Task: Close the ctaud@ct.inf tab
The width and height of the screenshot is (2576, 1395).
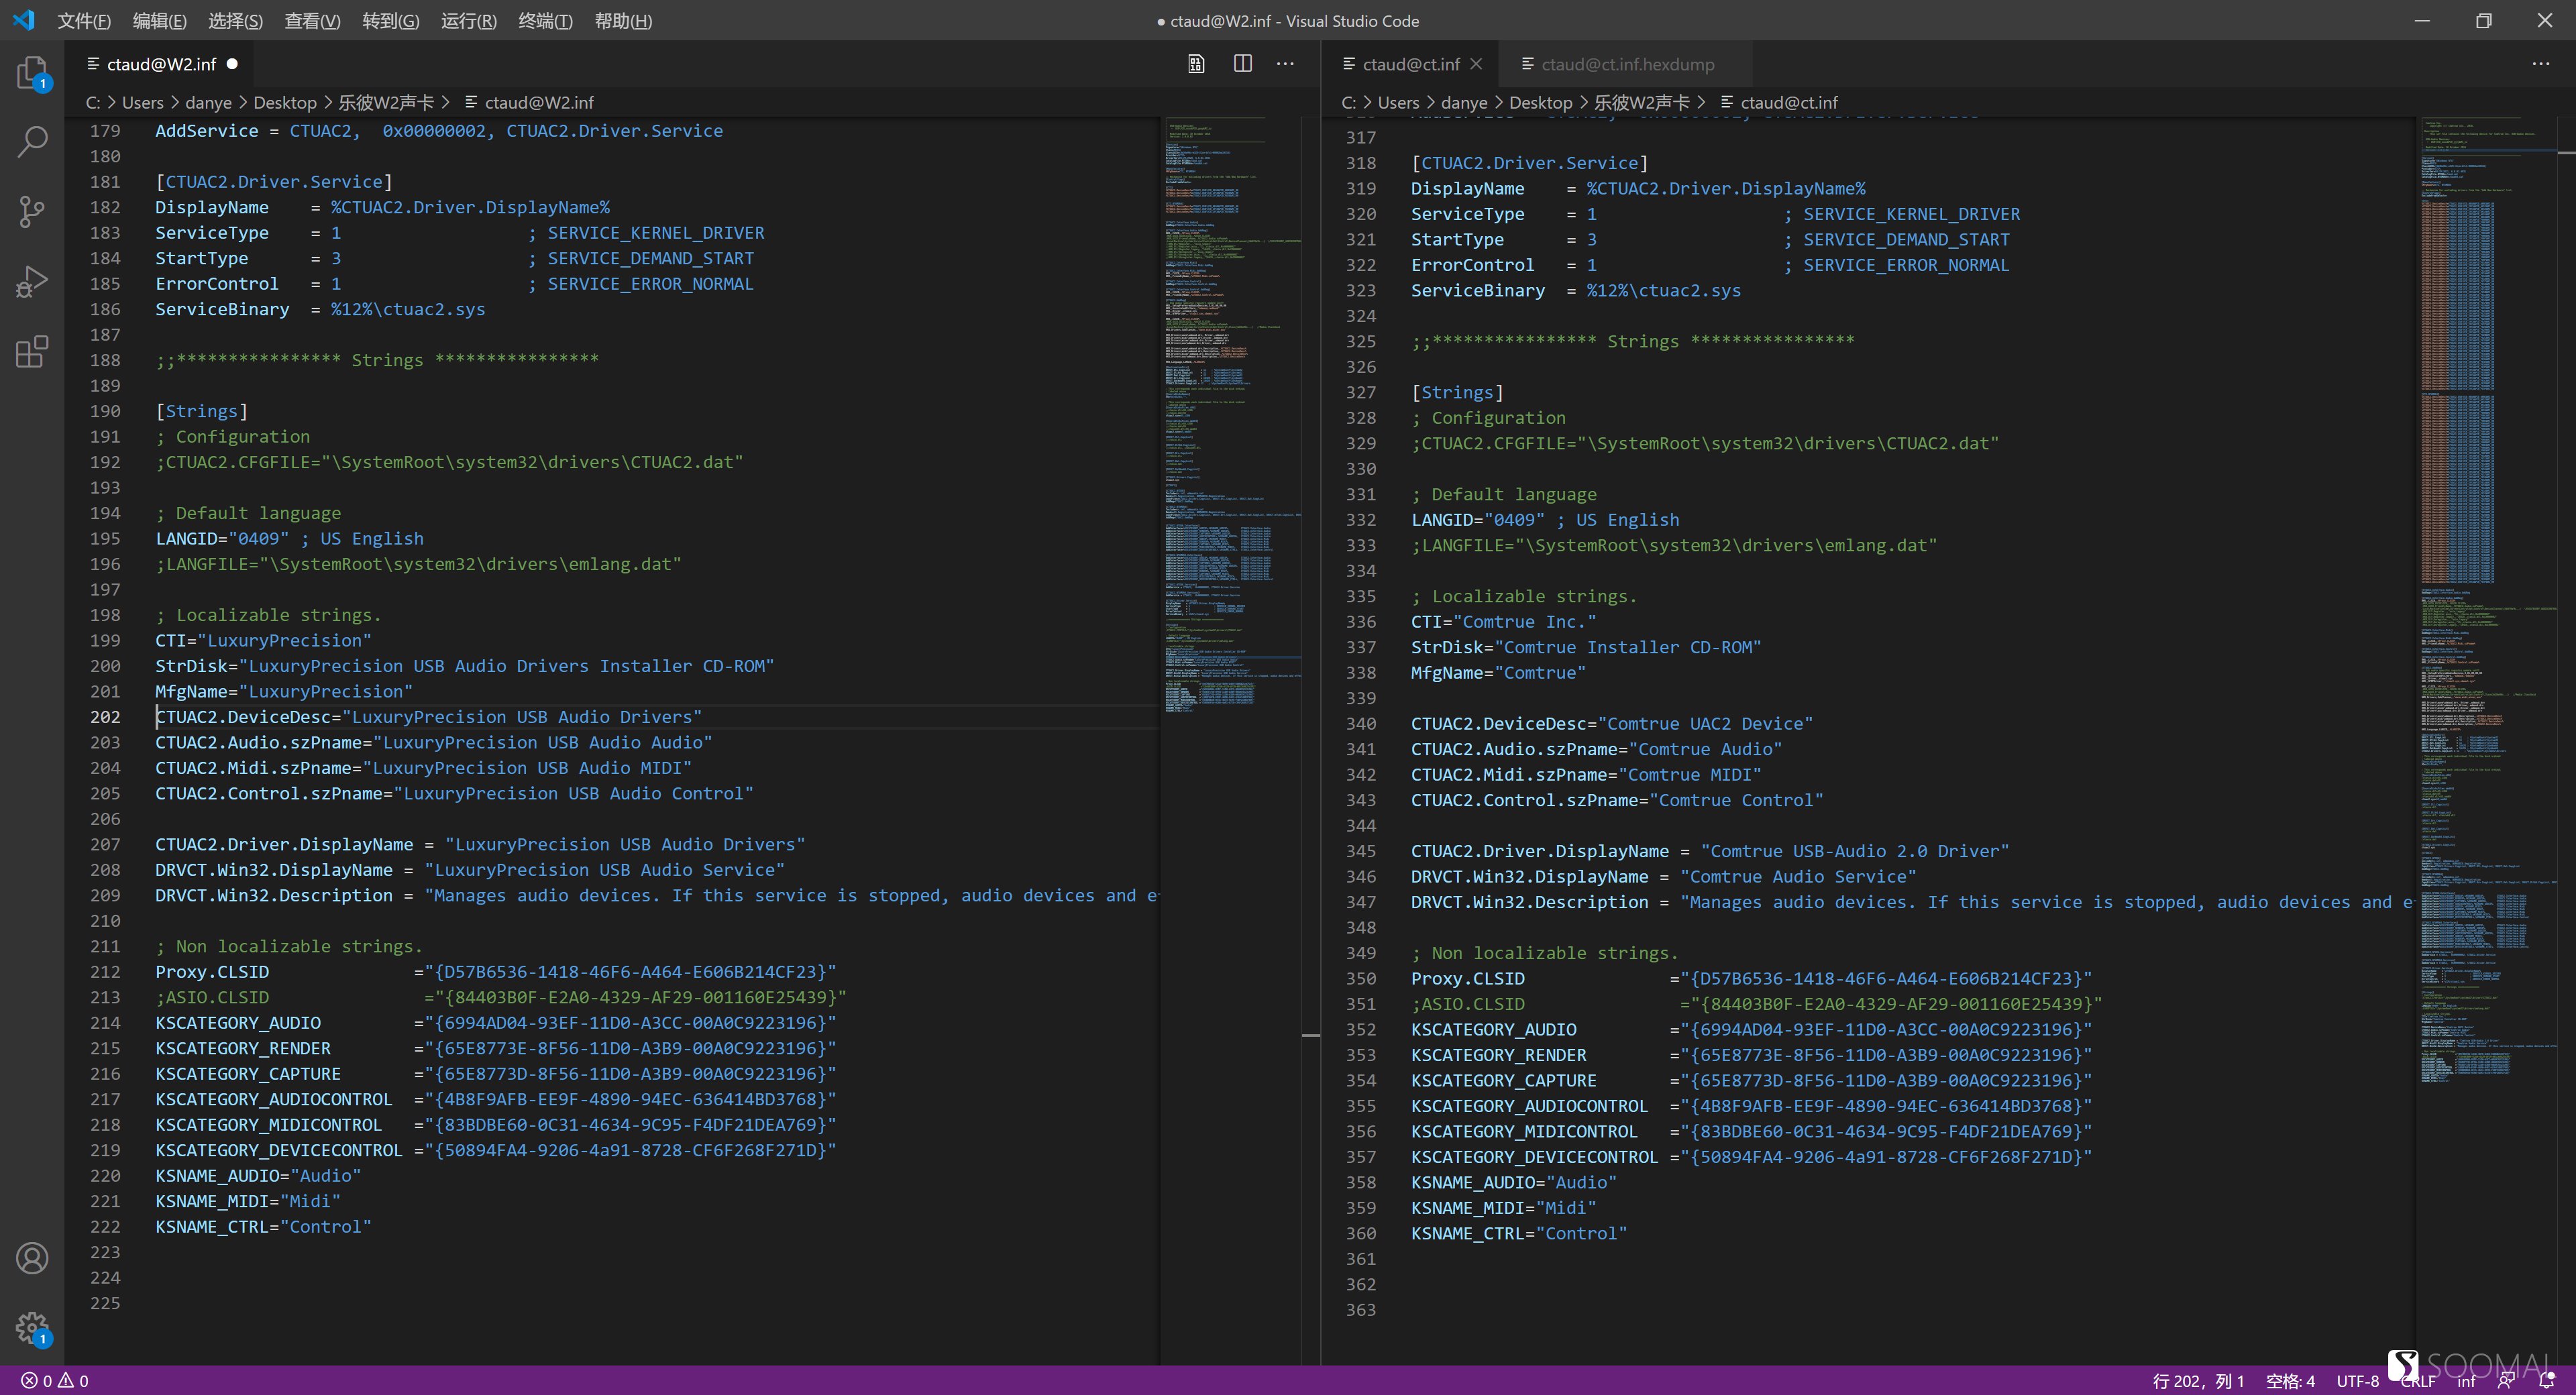Action: (x=1476, y=64)
